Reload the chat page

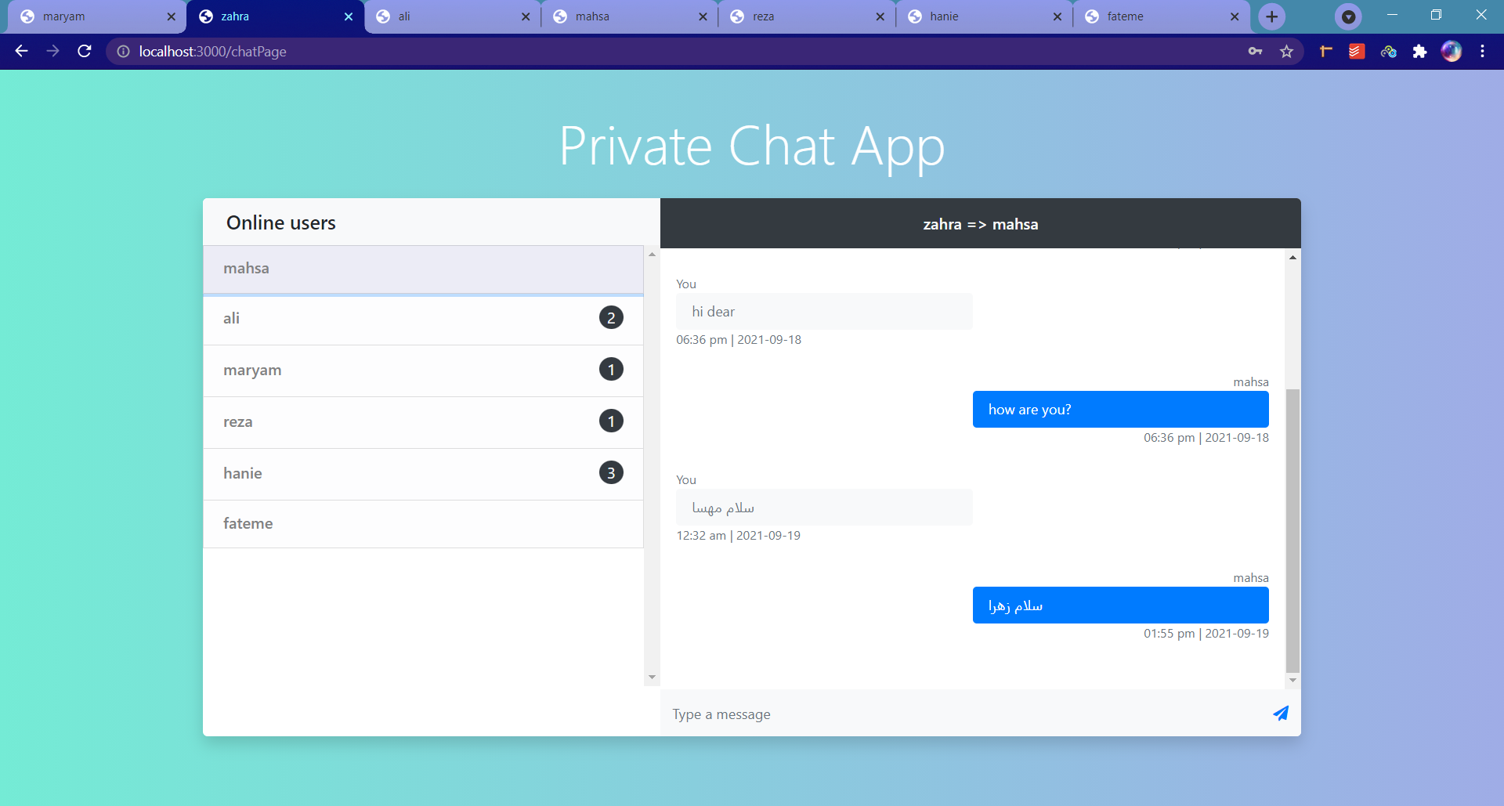pos(85,51)
